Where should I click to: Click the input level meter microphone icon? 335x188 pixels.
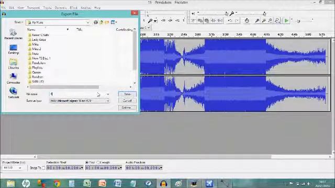(x=150, y=21)
